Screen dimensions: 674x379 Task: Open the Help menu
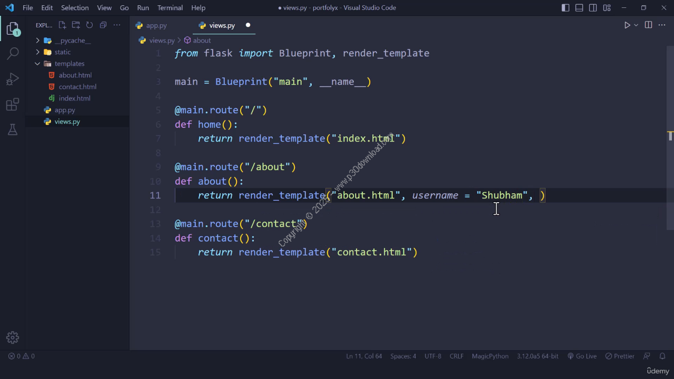(199, 8)
